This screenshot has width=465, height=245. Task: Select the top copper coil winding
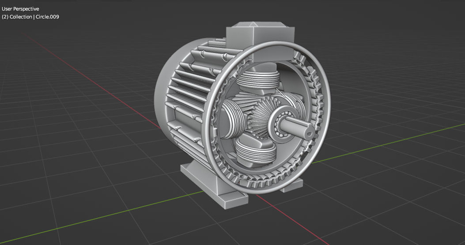pyautogui.click(x=258, y=80)
